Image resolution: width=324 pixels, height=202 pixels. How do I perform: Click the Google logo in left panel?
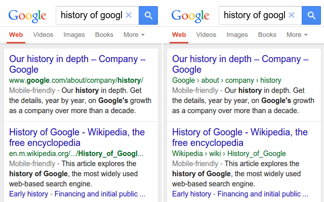tap(27, 16)
